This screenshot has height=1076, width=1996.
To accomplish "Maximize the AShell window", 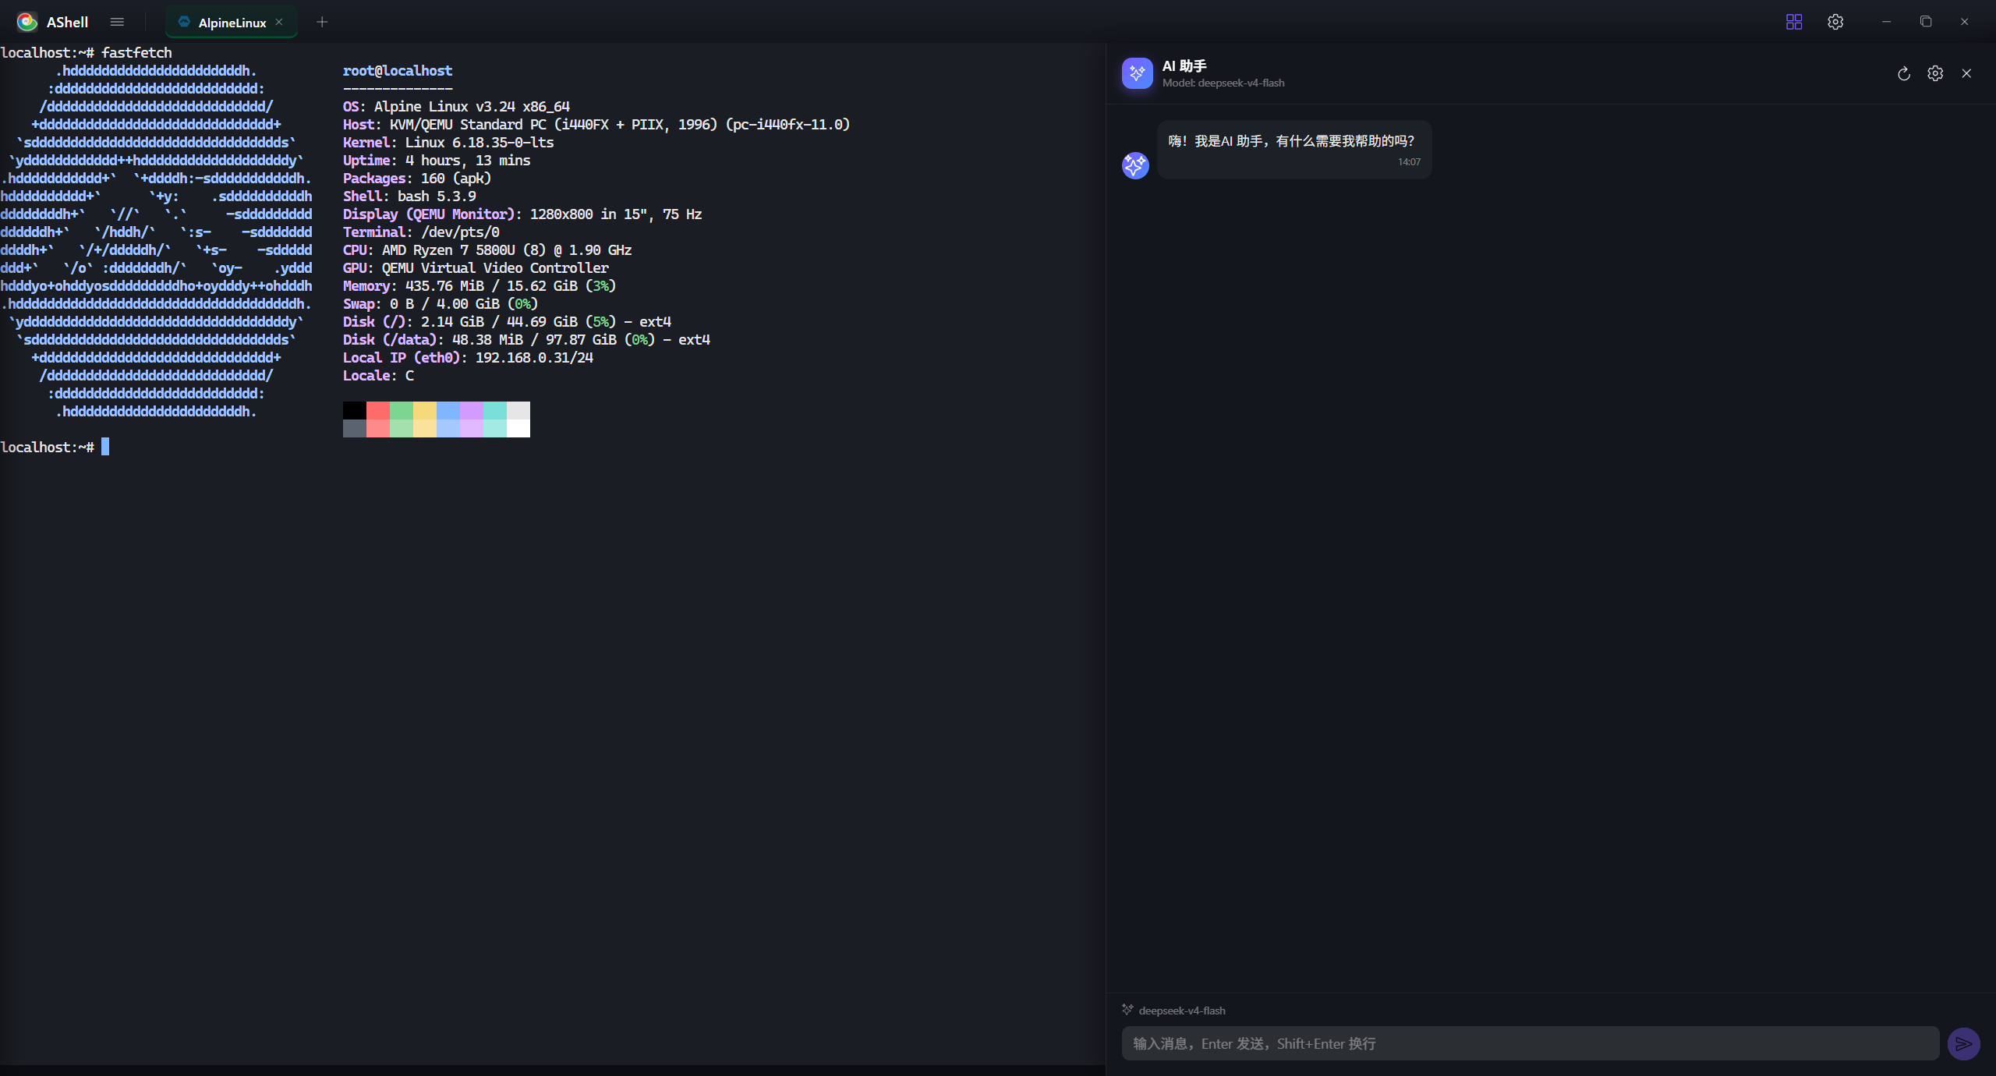I will click(1926, 22).
